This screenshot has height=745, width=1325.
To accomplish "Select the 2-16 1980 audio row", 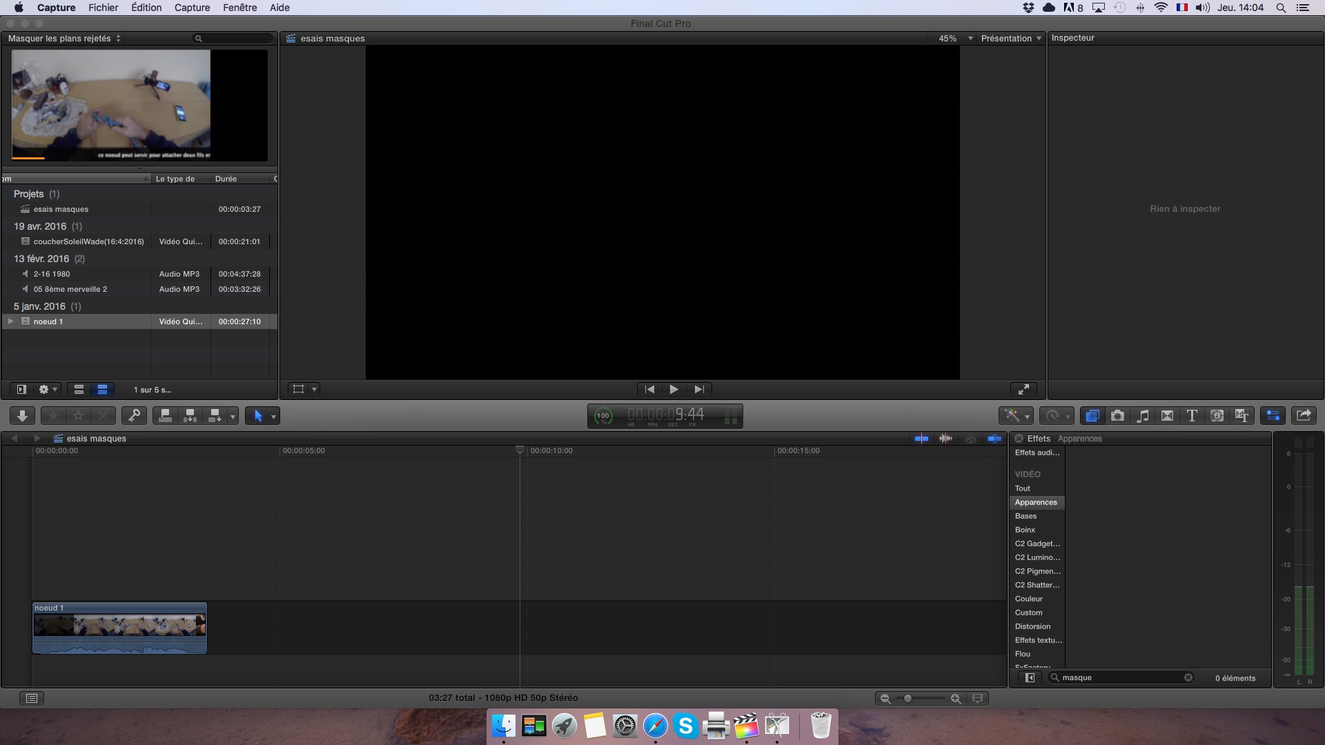I will pos(139,274).
